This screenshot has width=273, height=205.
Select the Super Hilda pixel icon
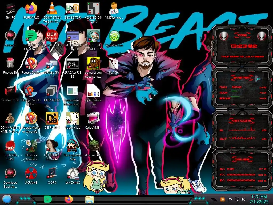[x=73, y=121]
